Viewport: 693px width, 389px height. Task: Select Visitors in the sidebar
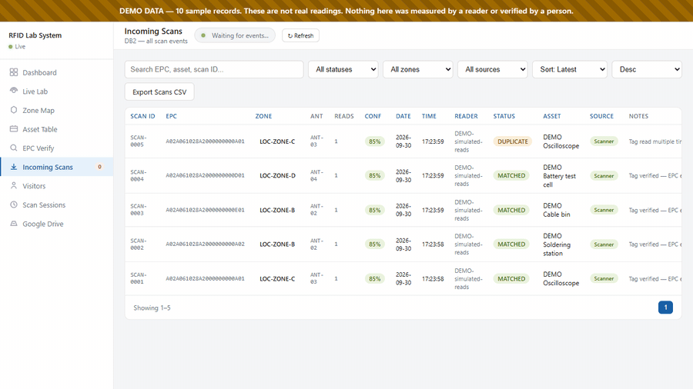tap(56, 186)
